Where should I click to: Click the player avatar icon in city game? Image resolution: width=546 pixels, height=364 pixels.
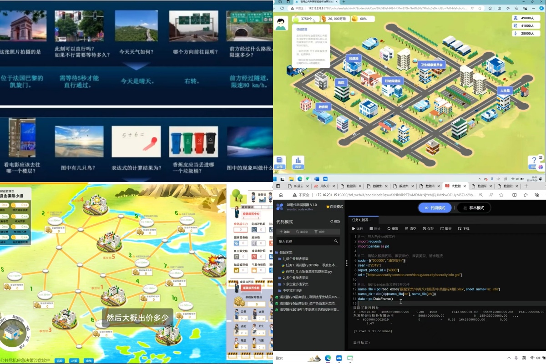pyautogui.click(x=281, y=22)
